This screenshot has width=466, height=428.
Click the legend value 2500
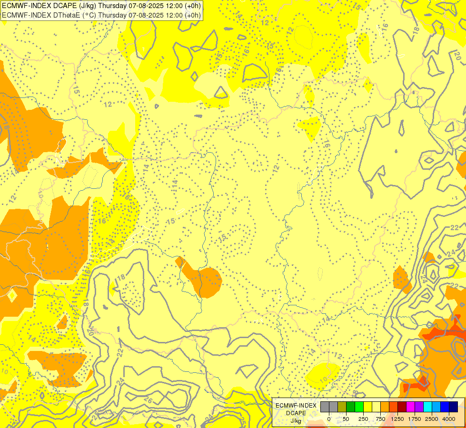[x=432, y=419]
